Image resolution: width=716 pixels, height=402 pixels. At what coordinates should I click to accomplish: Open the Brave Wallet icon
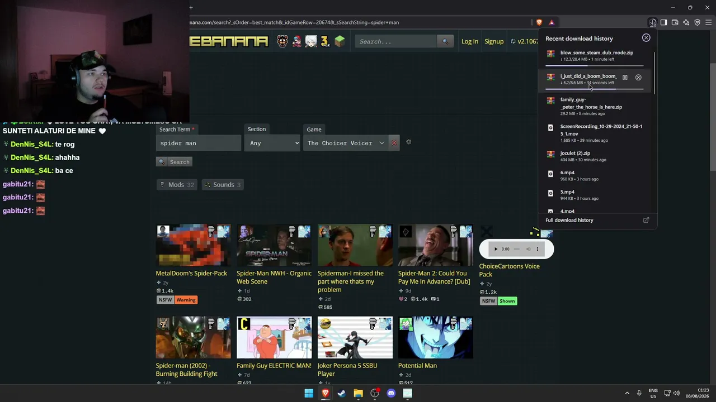[675, 22]
